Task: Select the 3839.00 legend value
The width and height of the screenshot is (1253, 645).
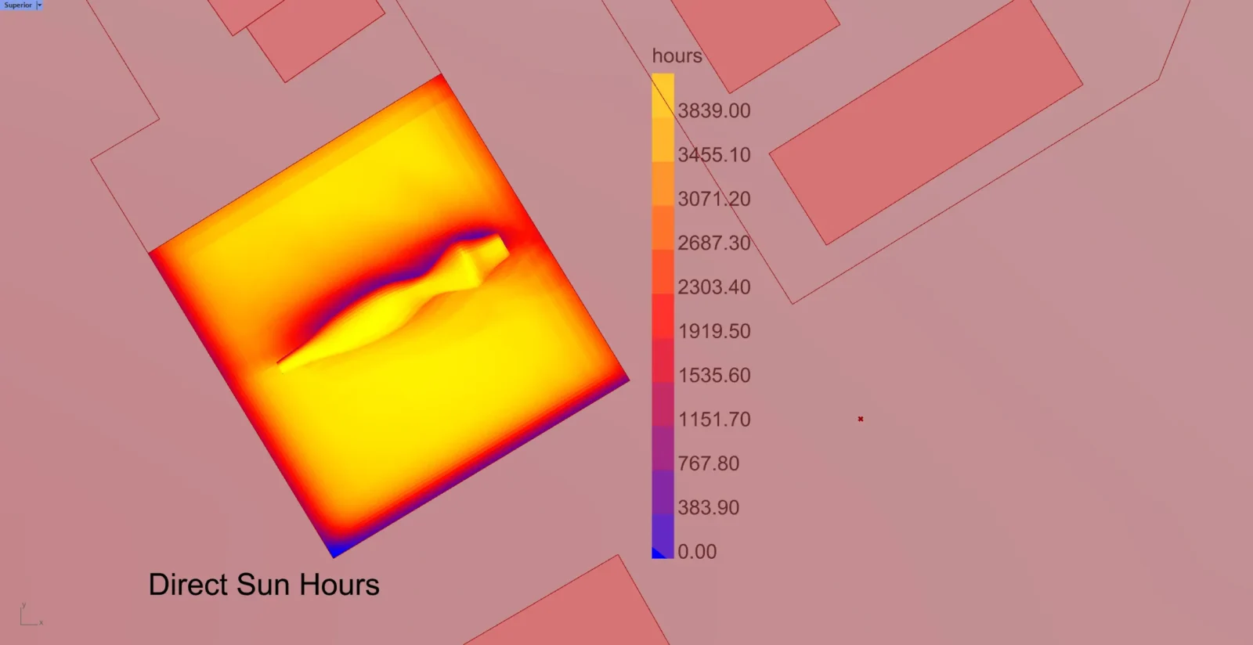Action: point(714,110)
